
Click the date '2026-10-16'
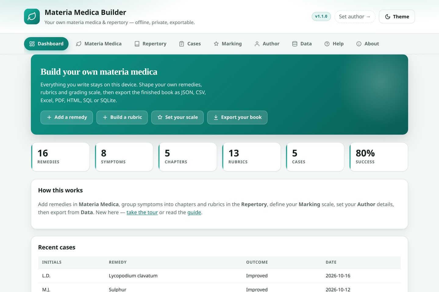tap(338, 276)
